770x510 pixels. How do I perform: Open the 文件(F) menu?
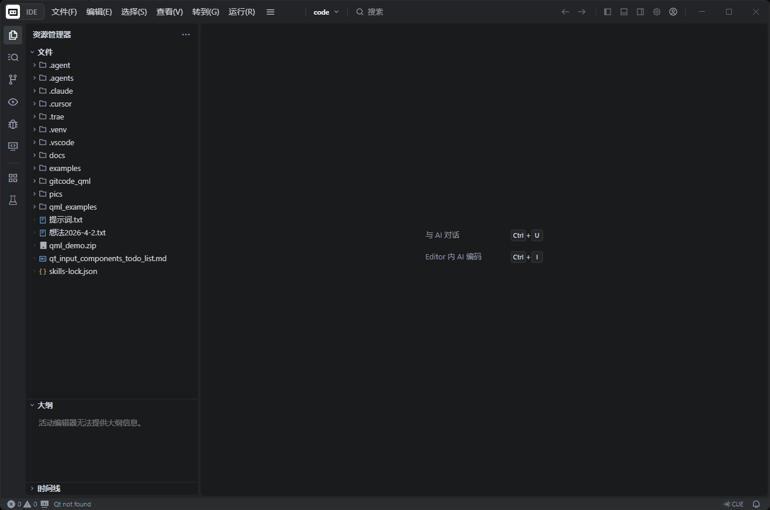coord(64,12)
